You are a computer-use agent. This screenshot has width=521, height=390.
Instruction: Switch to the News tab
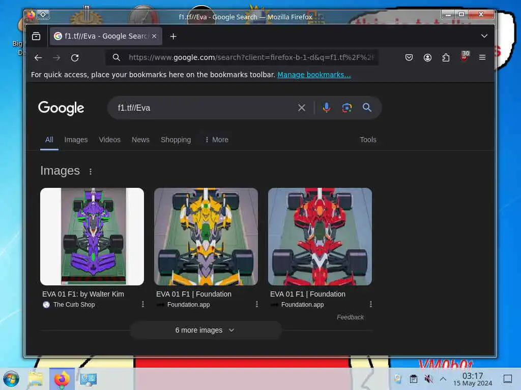tap(140, 140)
